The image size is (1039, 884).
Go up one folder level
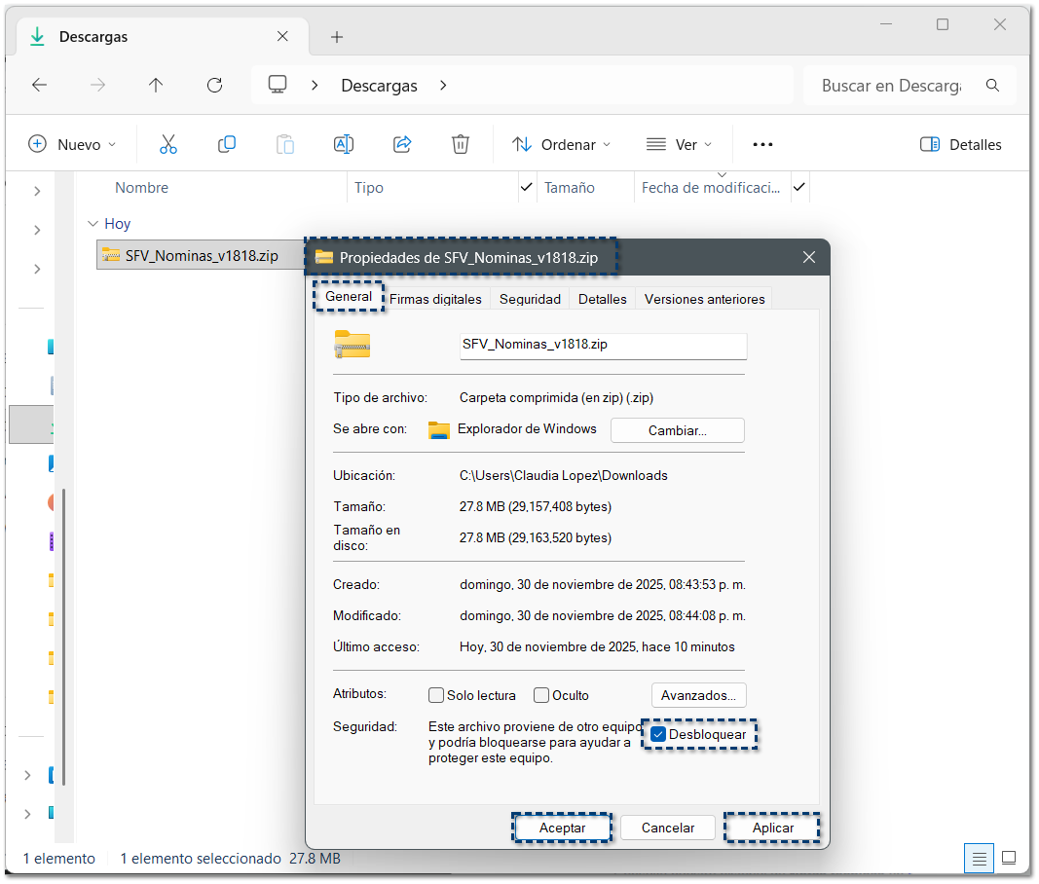tap(156, 86)
